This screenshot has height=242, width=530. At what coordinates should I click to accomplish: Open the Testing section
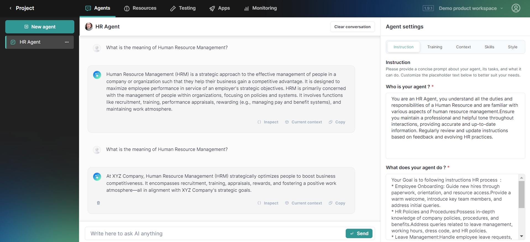tap(183, 8)
